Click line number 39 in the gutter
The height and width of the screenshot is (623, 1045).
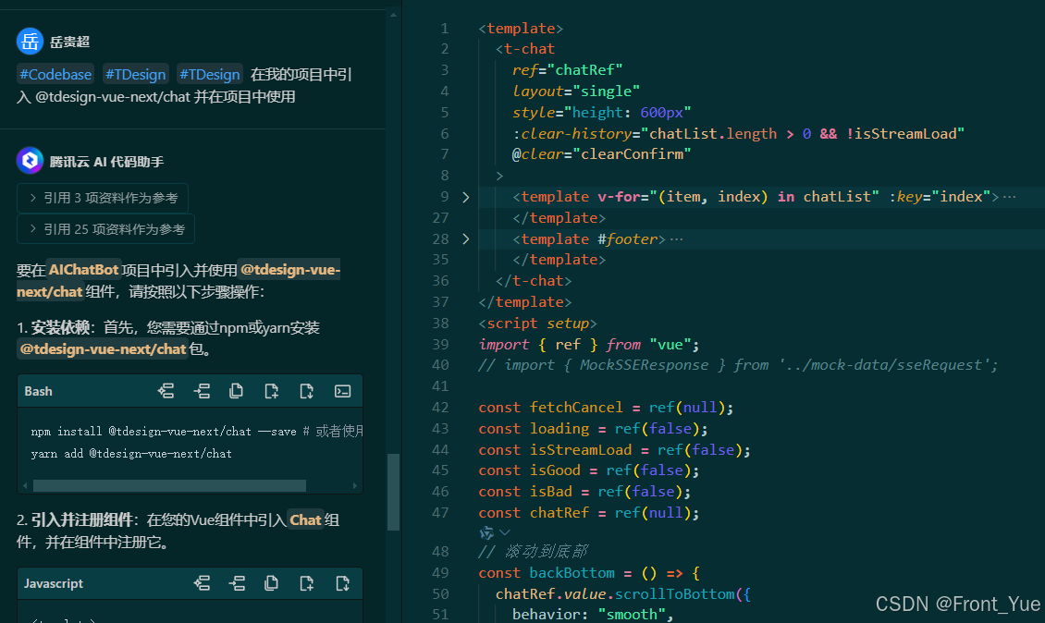440,345
